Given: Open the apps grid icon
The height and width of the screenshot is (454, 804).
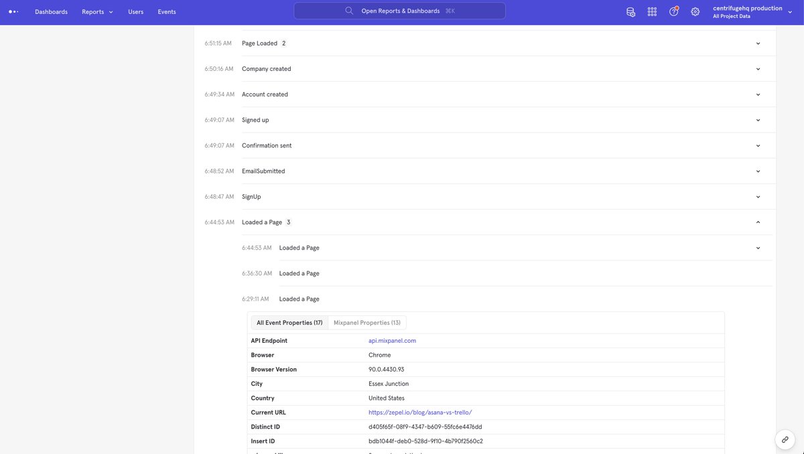Looking at the screenshot, I should 652,11.
